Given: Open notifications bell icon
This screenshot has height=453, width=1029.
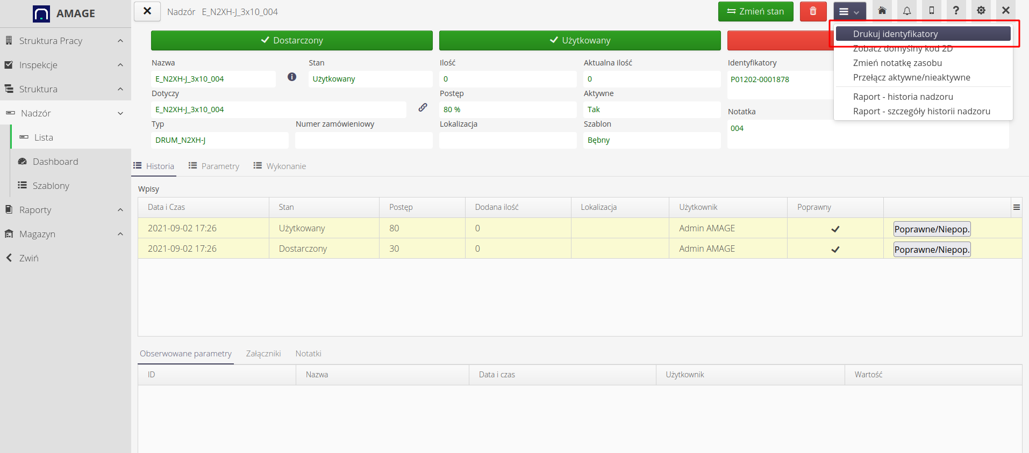Looking at the screenshot, I should click(907, 11).
